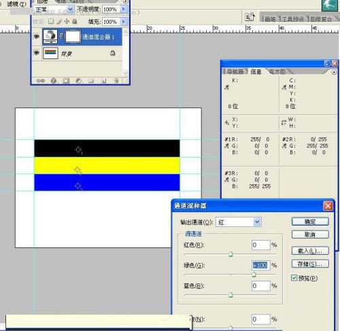Click the link layers chain icon
340x331 pixels.
pyautogui.click(x=41, y=81)
